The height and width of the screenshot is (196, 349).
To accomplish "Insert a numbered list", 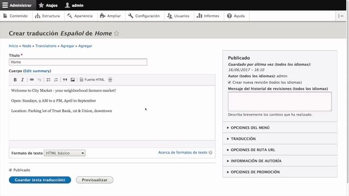I will point(56,80).
